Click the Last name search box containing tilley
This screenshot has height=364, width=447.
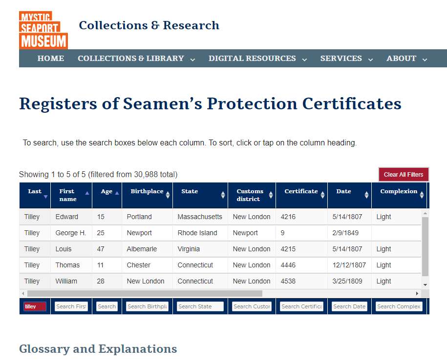[35, 306]
